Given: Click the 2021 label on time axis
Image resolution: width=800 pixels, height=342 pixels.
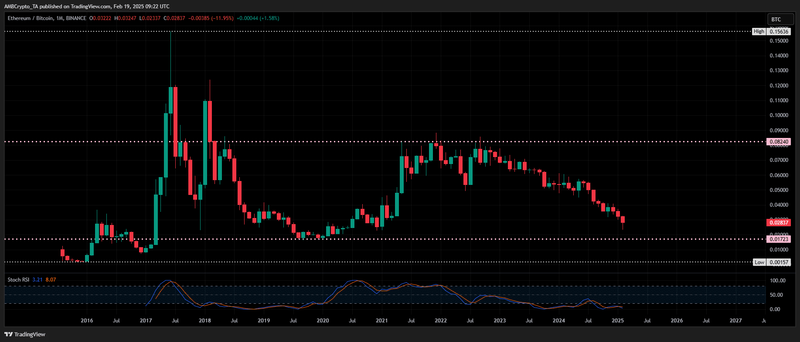Looking at the screenshot, I should coord(381,321).
